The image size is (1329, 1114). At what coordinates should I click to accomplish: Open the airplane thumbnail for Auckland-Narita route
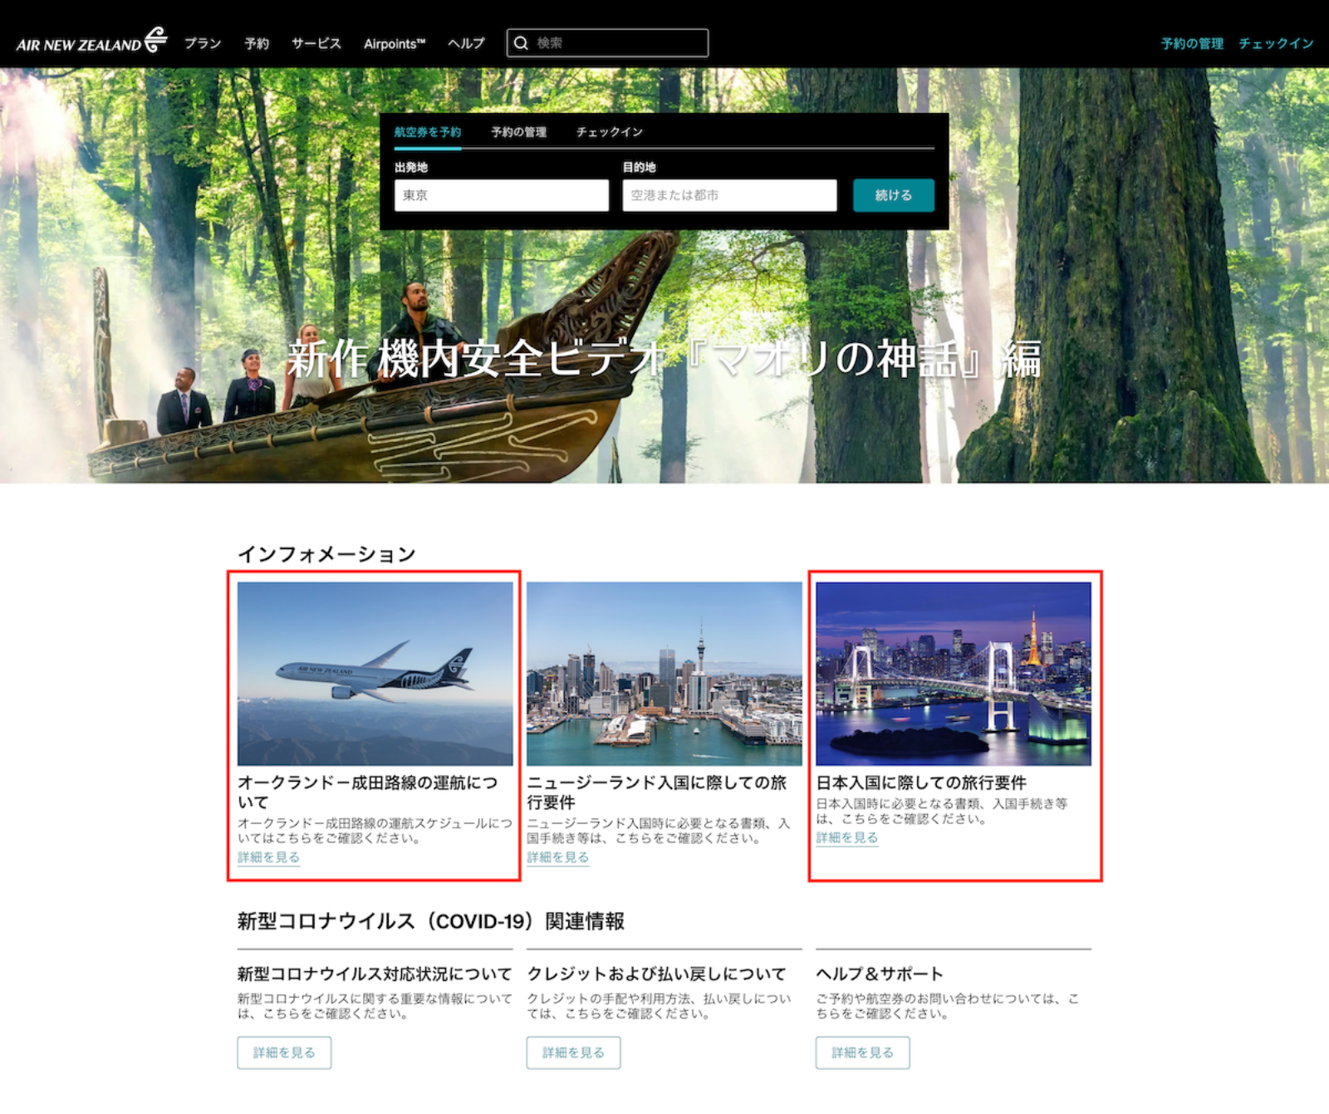(x=375, y=674)
